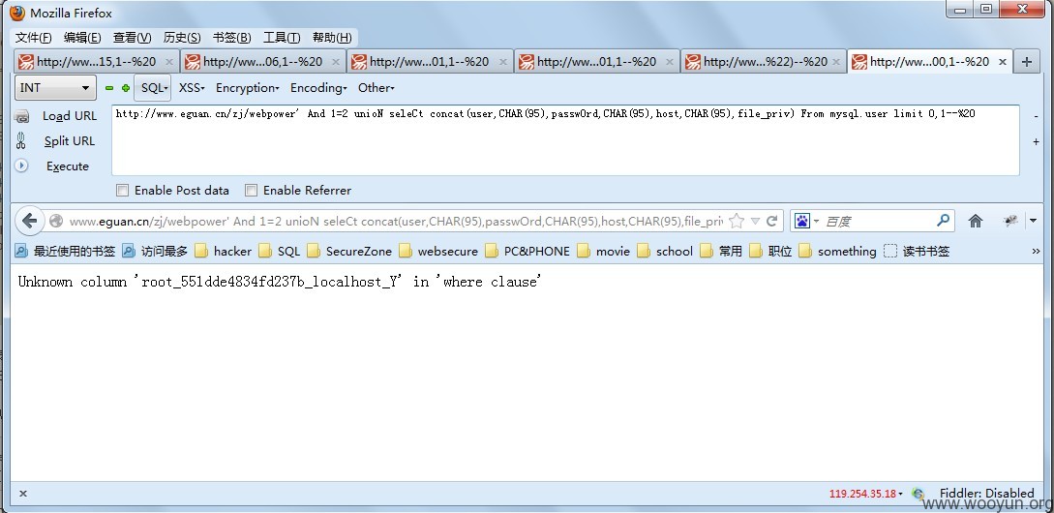Open the hacker bookmarks folder
This screenshot has height=513, width=1054.
(224, 252)
